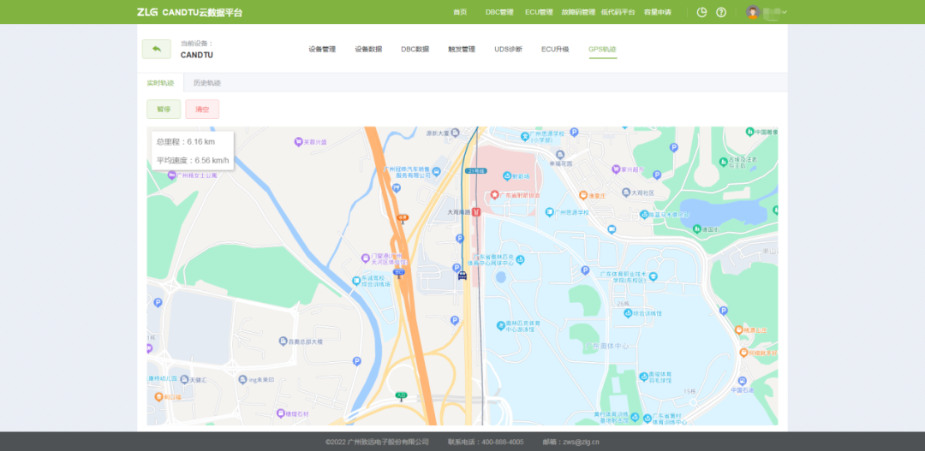Image resolution: width=925 pixels, height=451 pixels.
Task: Switch to the 历史轨迹 tab
Action: click(206, 83)
